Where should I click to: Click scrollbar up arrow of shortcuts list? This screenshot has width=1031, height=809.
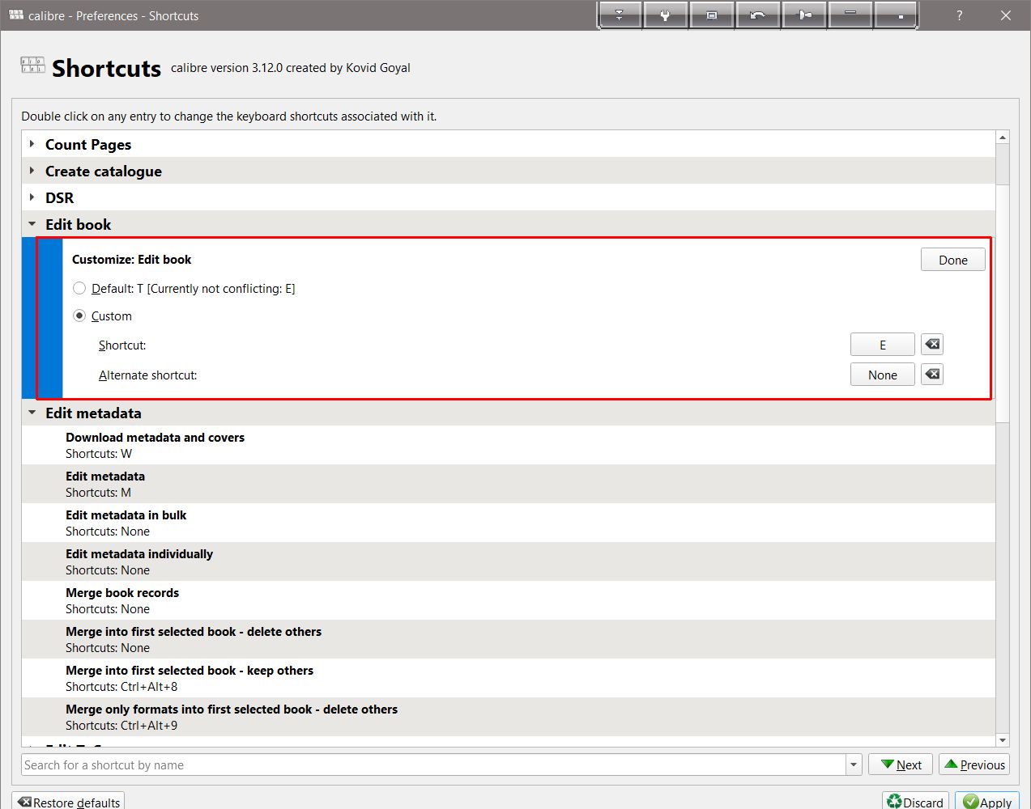point(1003,138)
